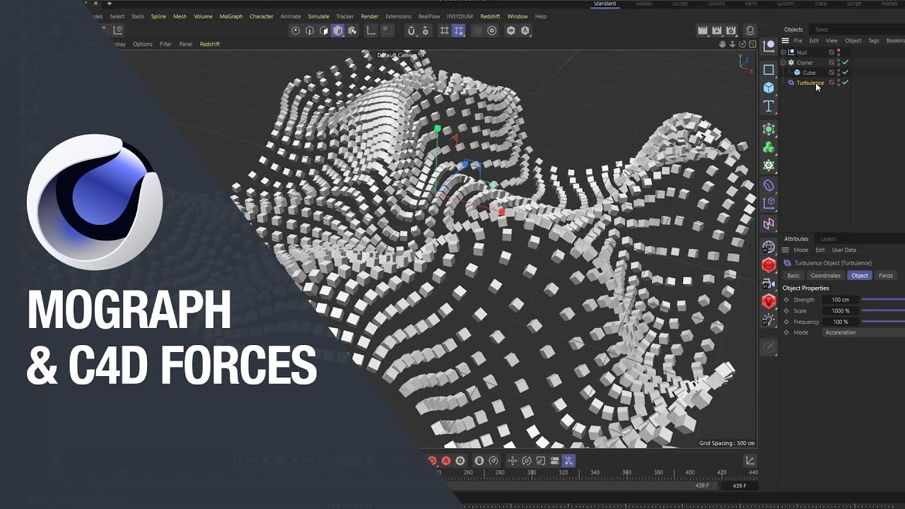
Task: Toggle the highlighted locked workplane icon
Action: tap(458, 30)
